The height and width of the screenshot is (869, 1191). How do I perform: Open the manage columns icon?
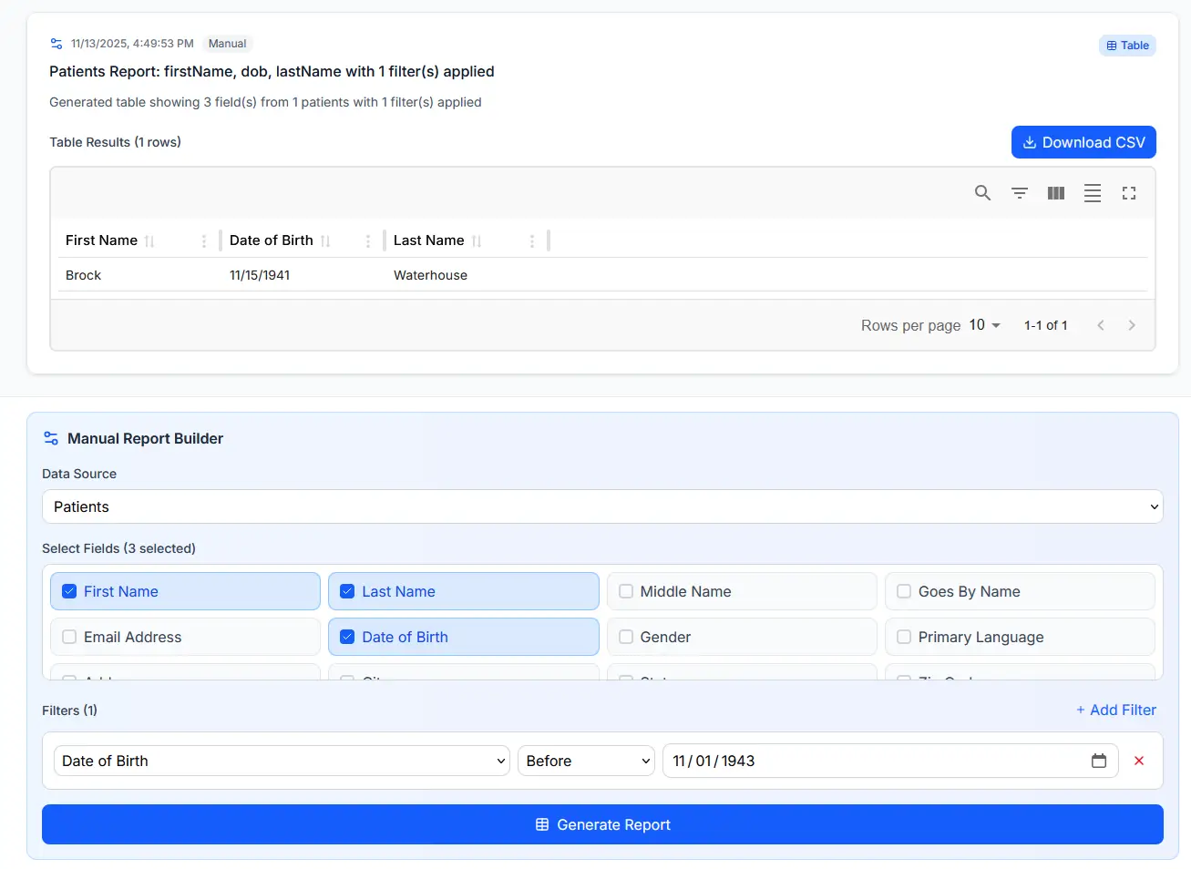(x=1055, y=192)
